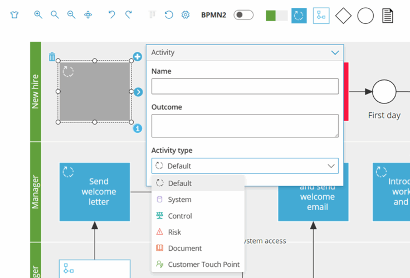Screen dimensions: 410x278
Task: Choose System from activity type list
Action: pos(179,200)
